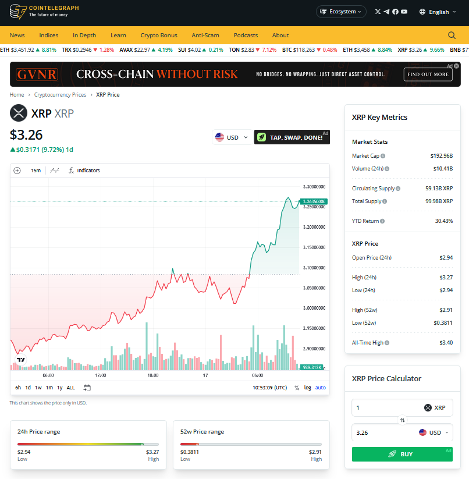Open the Telegram social icon

click(386, 12)
